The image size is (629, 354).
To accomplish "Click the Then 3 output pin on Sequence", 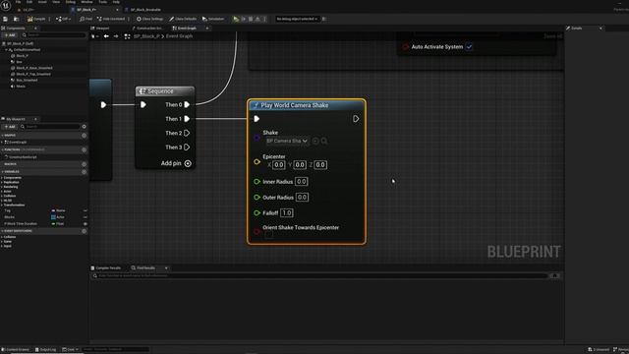I will coord(187,147).
